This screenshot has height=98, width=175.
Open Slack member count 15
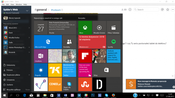[124, 10]
